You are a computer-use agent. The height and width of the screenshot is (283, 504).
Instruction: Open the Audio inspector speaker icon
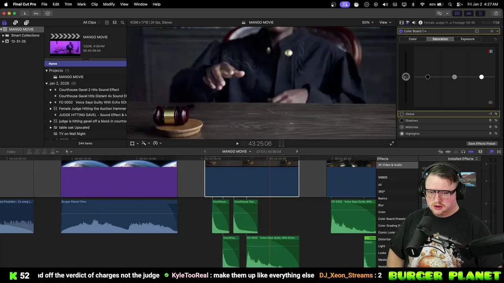pyautogui.click(x=414, y=23)
